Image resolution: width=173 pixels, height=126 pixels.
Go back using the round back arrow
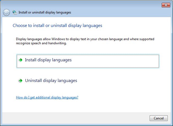coord(6,12)
